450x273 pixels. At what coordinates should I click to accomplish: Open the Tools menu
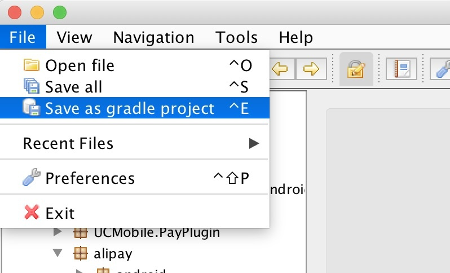pyautogui.click(x=236, y=37)
